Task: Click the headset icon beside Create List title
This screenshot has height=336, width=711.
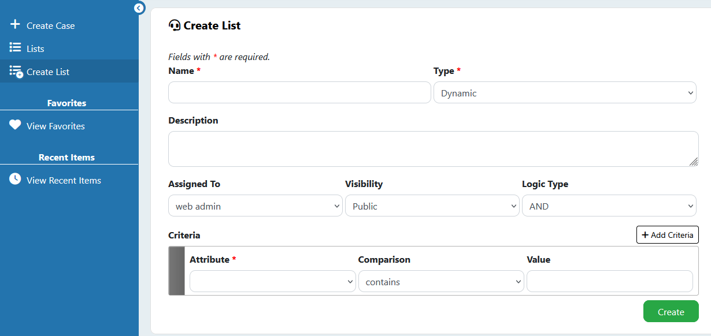Action: pyautogui.click(x=175, y=25)
